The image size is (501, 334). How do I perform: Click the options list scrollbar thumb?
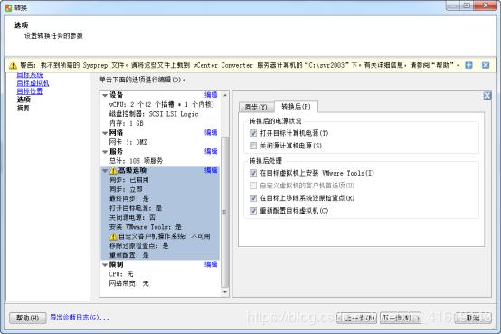225,212
